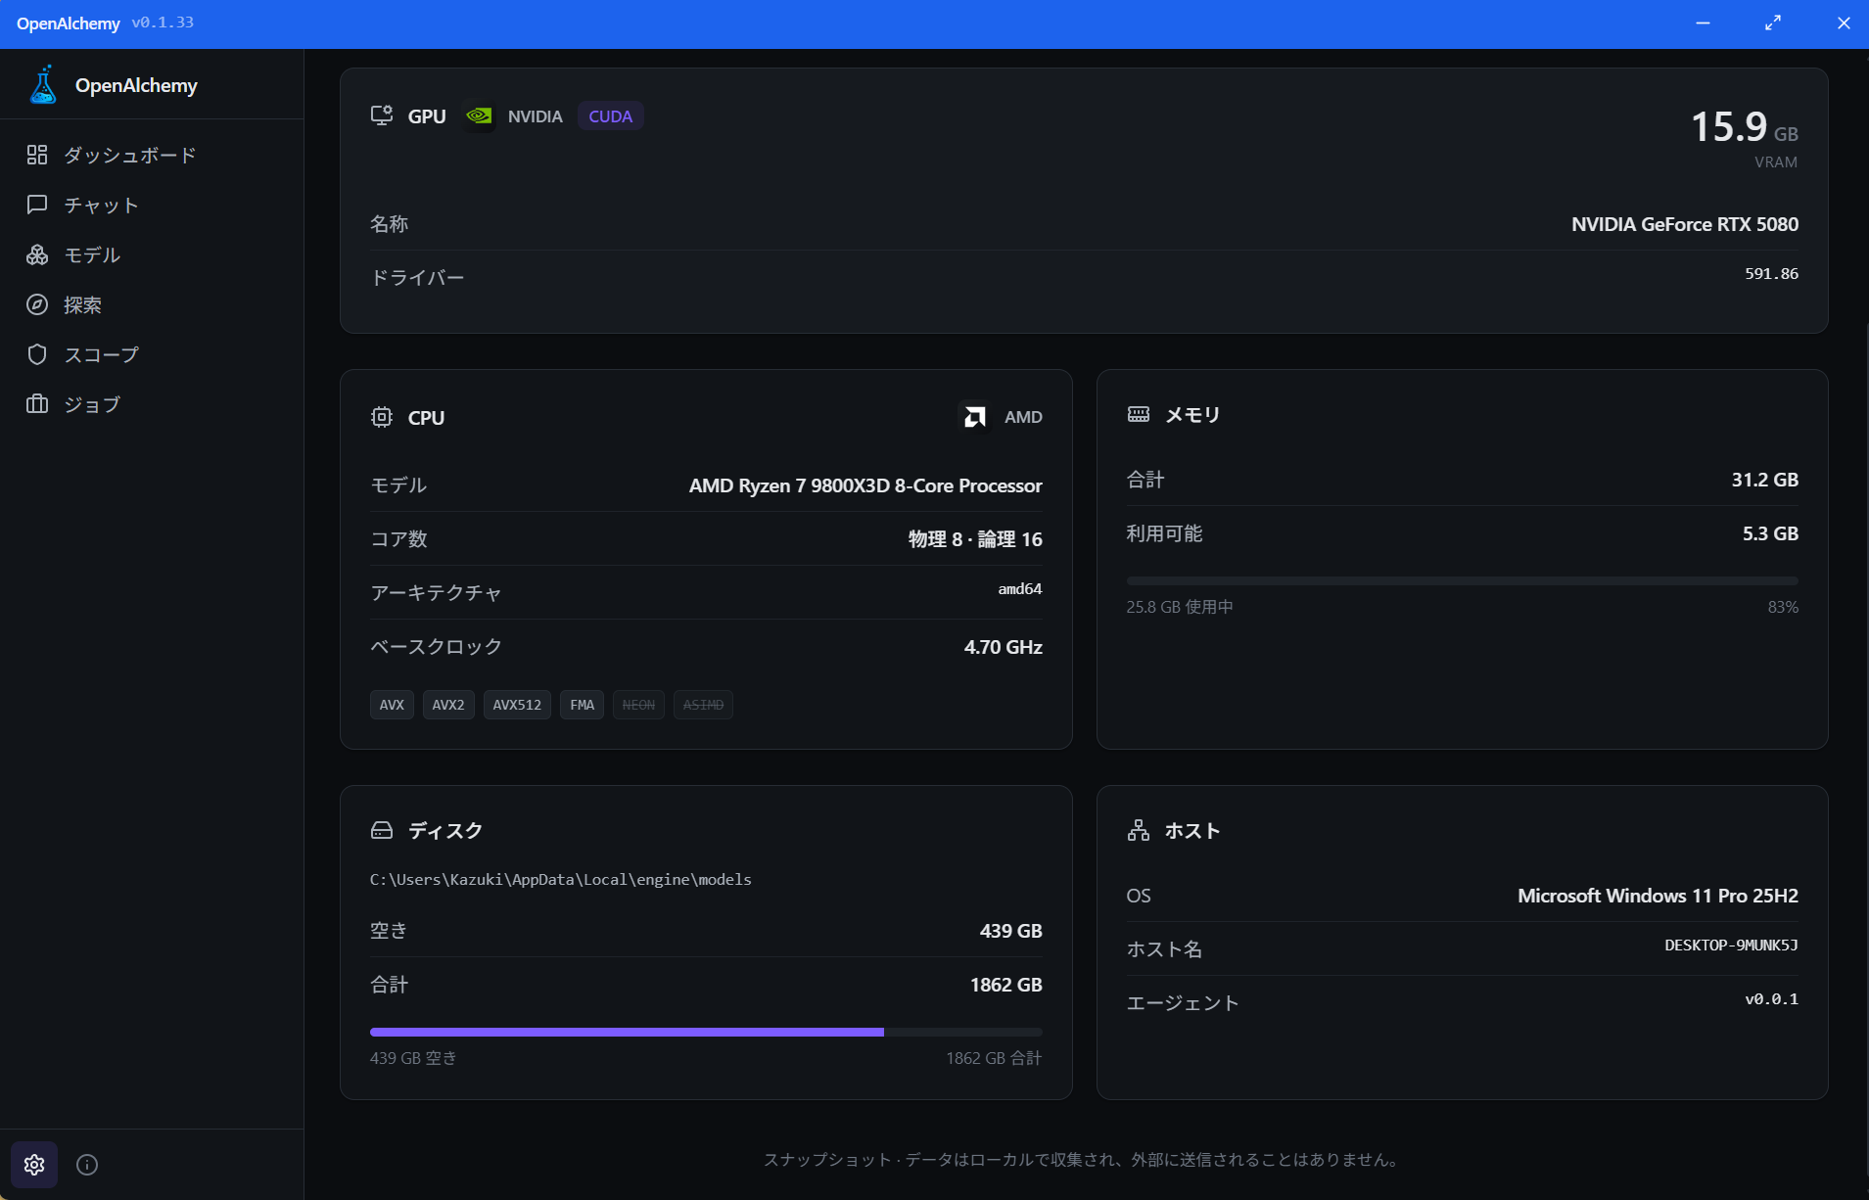Click the 439 GB free value in 空き row
The height and width of the screenshot is (1200, 1869).
tap(1011, 931)
